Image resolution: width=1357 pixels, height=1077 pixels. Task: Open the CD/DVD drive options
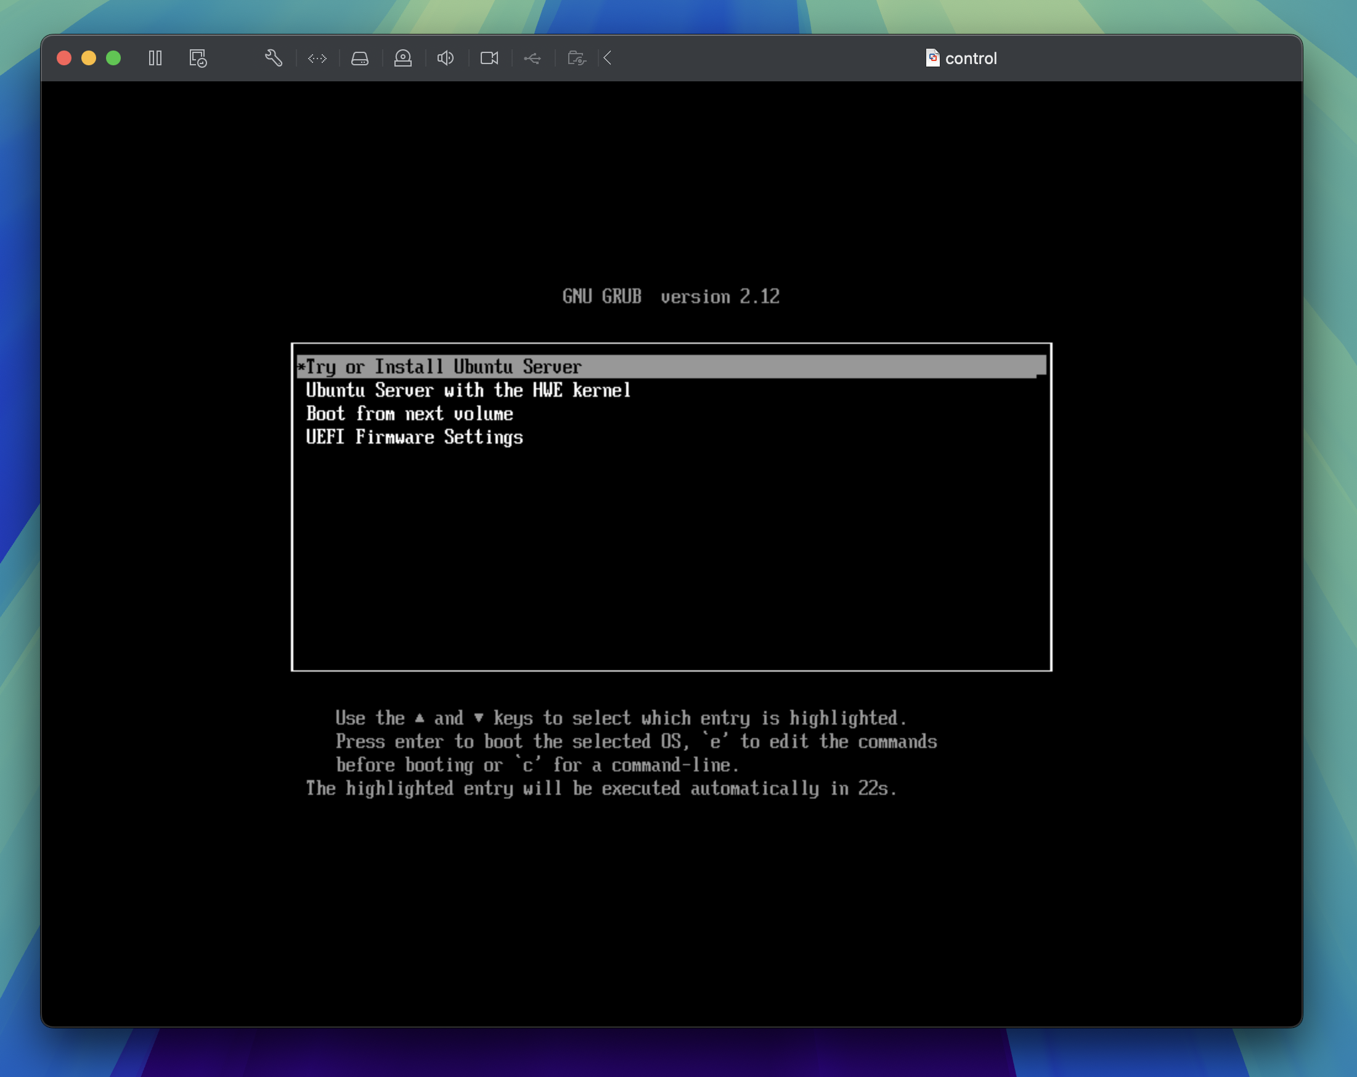[x=403, y=58]
